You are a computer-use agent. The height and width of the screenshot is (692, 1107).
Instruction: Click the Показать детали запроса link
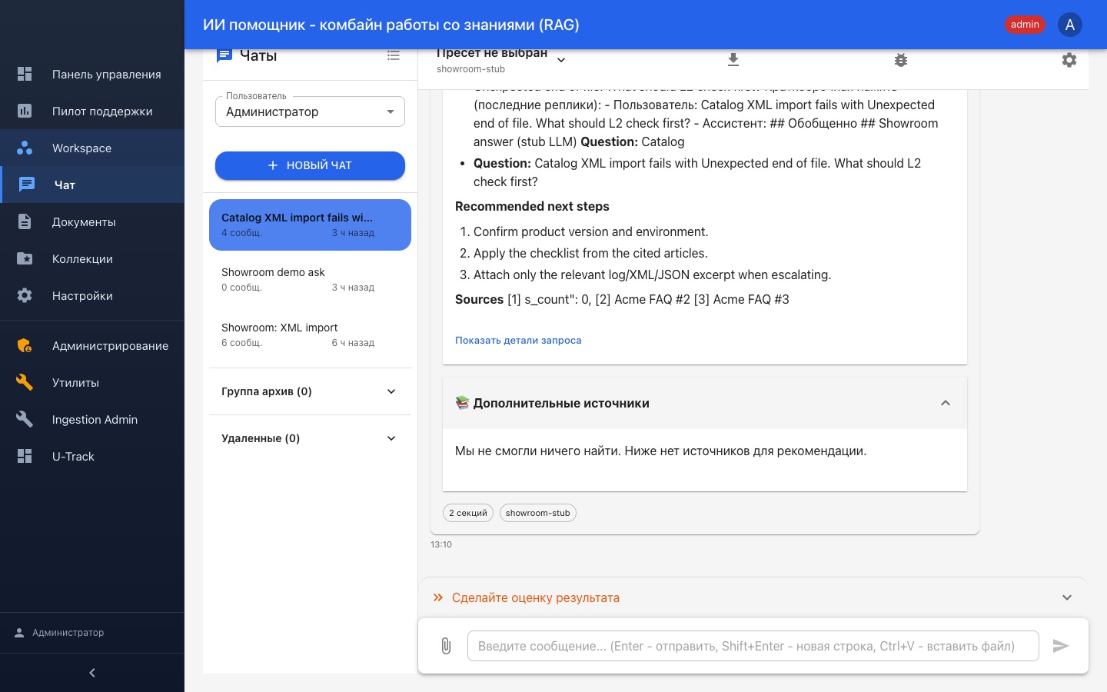tap(518, 341)
